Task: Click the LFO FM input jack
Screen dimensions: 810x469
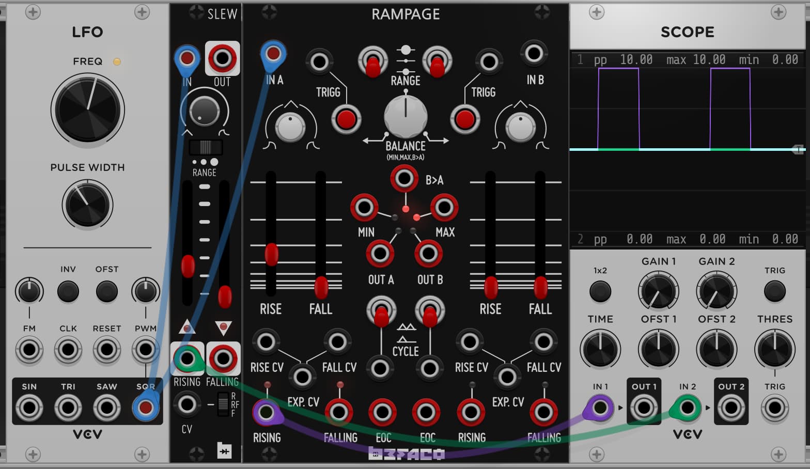Action: [x=29, y=350]
